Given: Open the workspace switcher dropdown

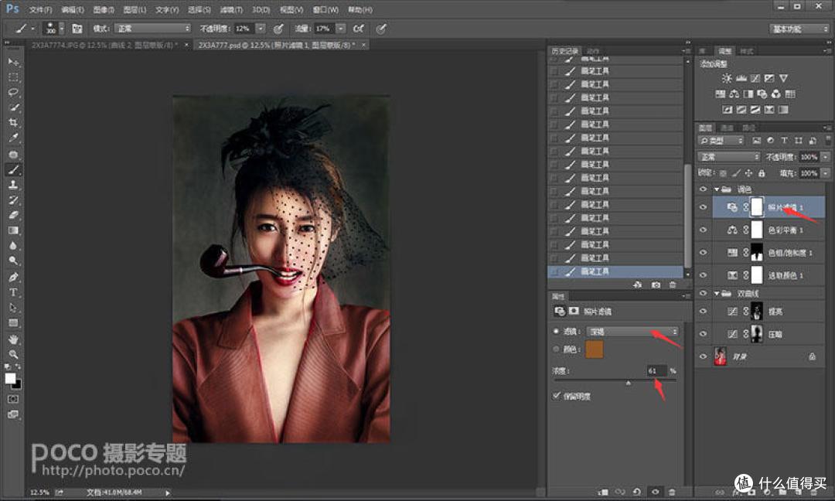Looking at the screenshot, I should pyautogui.click(x=800, y=29).
